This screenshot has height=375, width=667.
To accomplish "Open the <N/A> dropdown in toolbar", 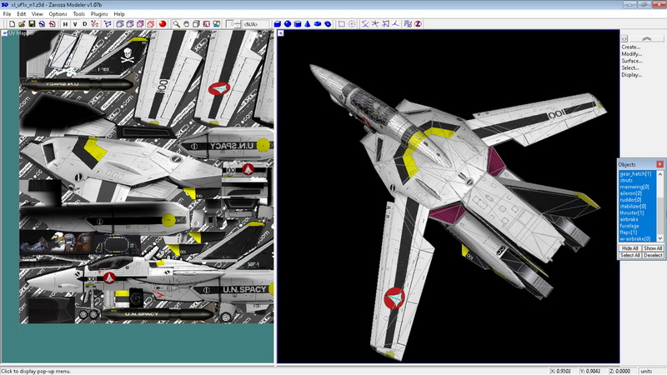I will (255, 24).
